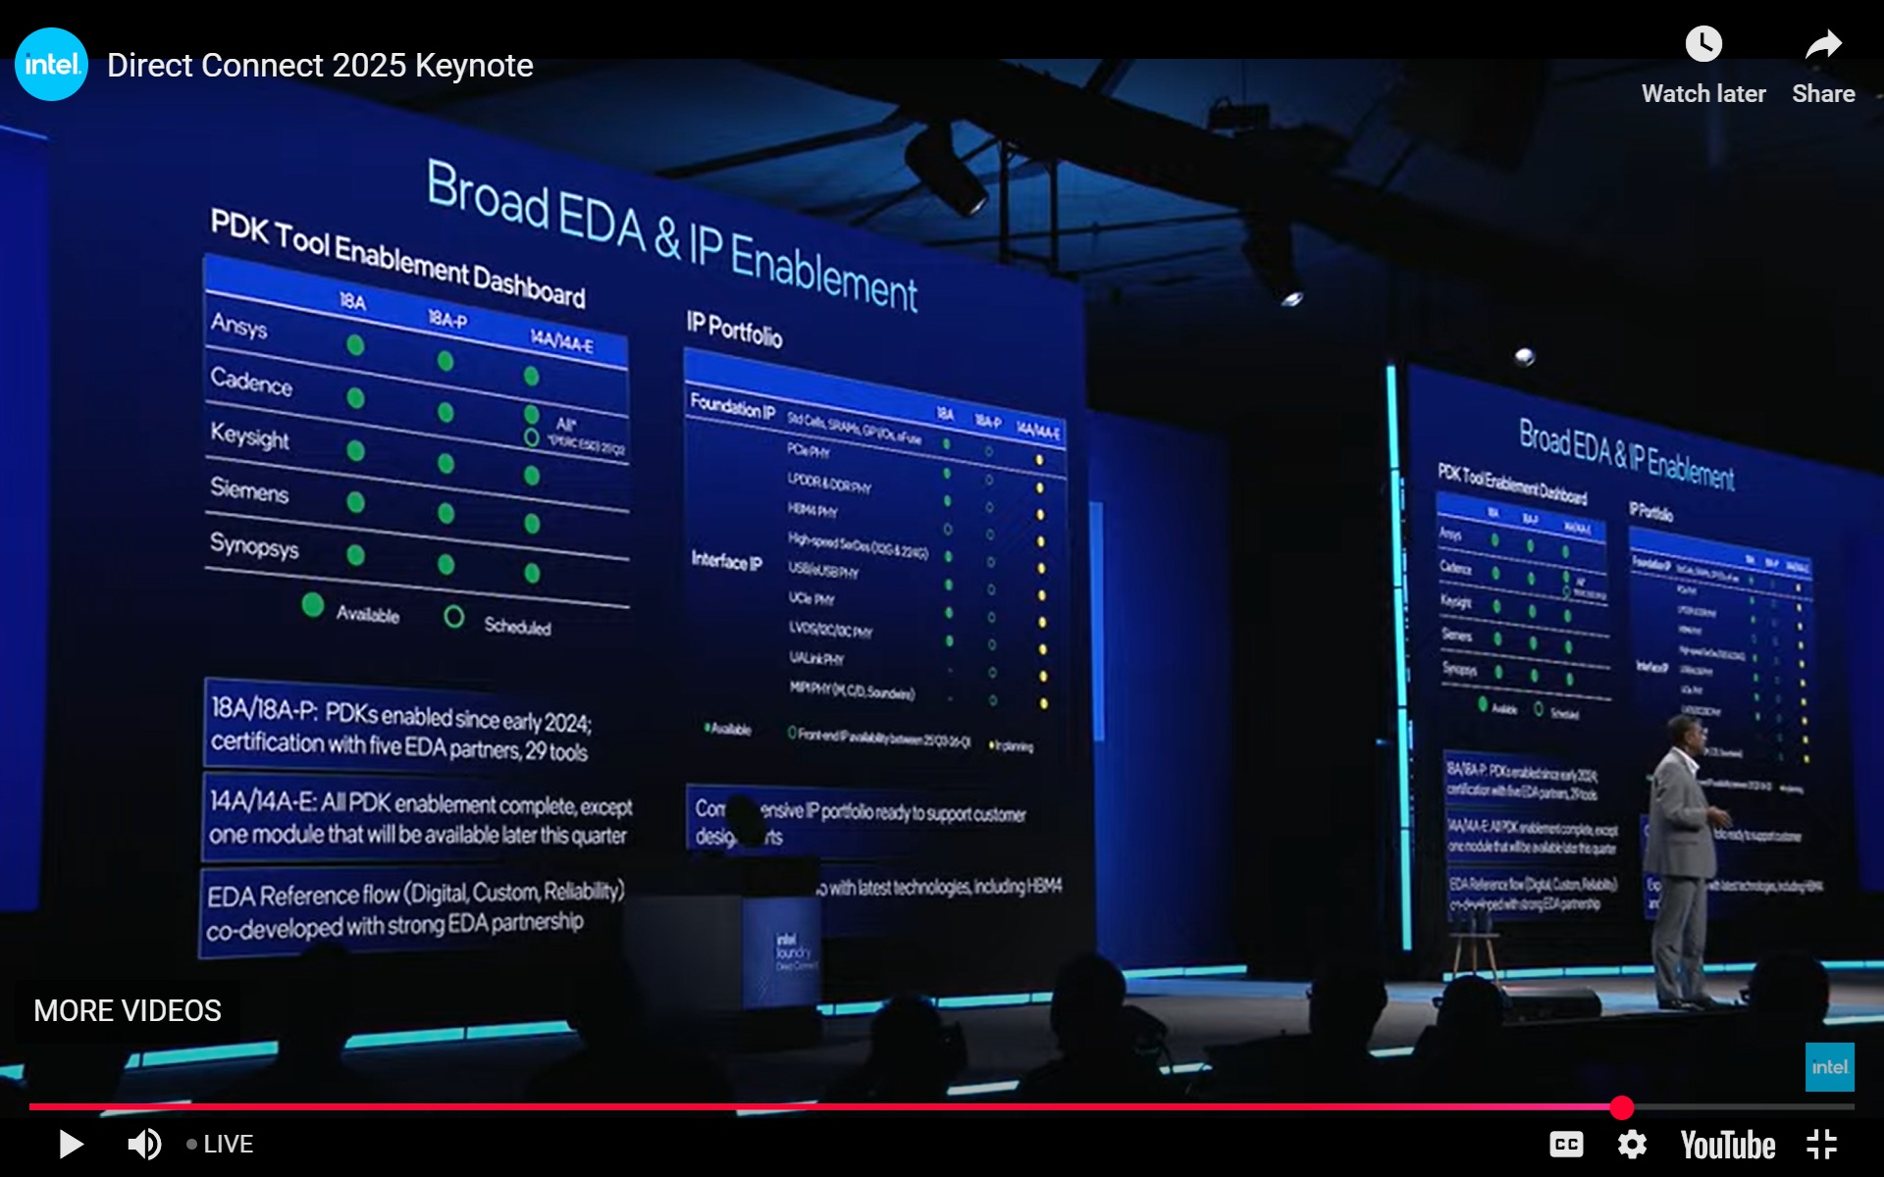Play the video
Screen dimensions: 1884x1177
(x=71, y=1144)
